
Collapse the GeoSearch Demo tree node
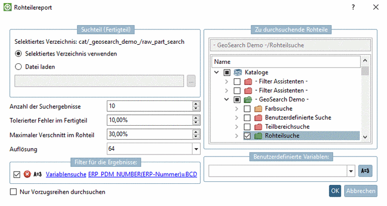[227, 99]
